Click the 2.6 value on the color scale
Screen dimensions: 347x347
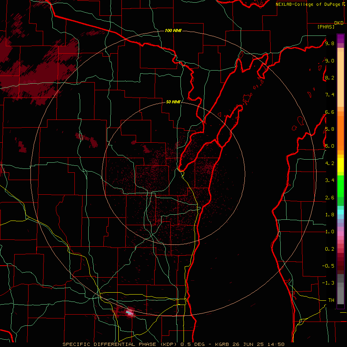coord(330,198)
